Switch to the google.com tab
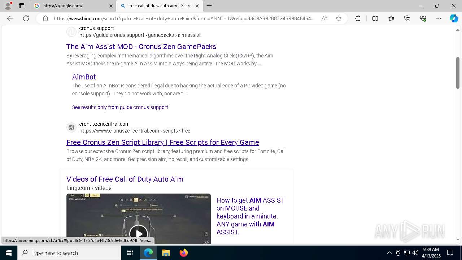Viewport: 462px width, 260px height. coord(73,6)
